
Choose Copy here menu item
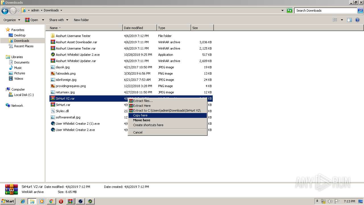(x=167, y=115)
